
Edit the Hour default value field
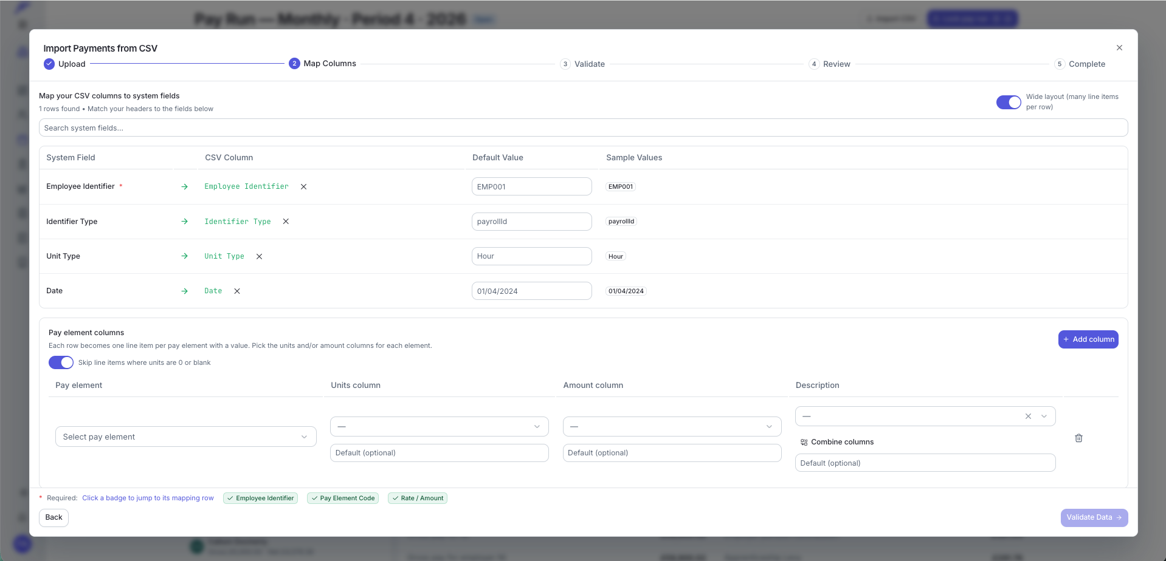point(532,256)
